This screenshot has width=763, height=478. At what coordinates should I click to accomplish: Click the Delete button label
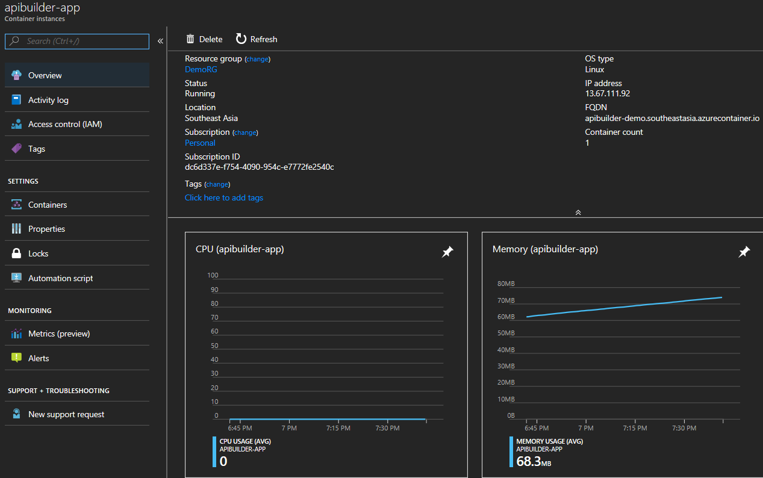click(x=211, y=39)
